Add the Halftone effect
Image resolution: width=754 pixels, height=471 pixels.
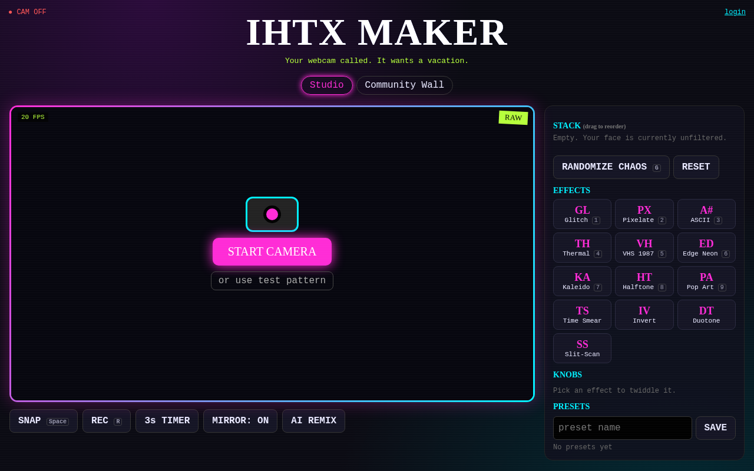click(x=644, y=281)
